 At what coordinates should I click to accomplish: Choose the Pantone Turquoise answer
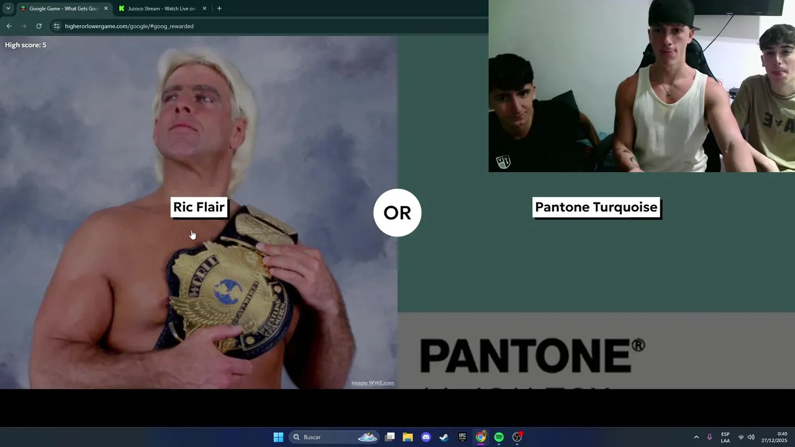pos(596,207)
